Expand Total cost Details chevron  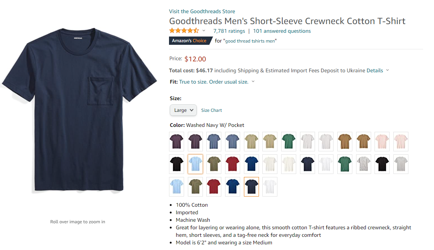pyautogui.click(x=387, y=70)
